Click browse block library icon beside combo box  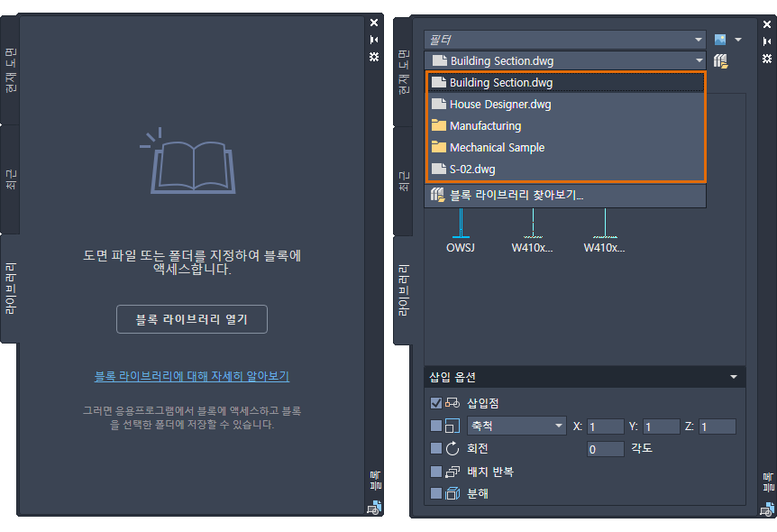(721, 61)
